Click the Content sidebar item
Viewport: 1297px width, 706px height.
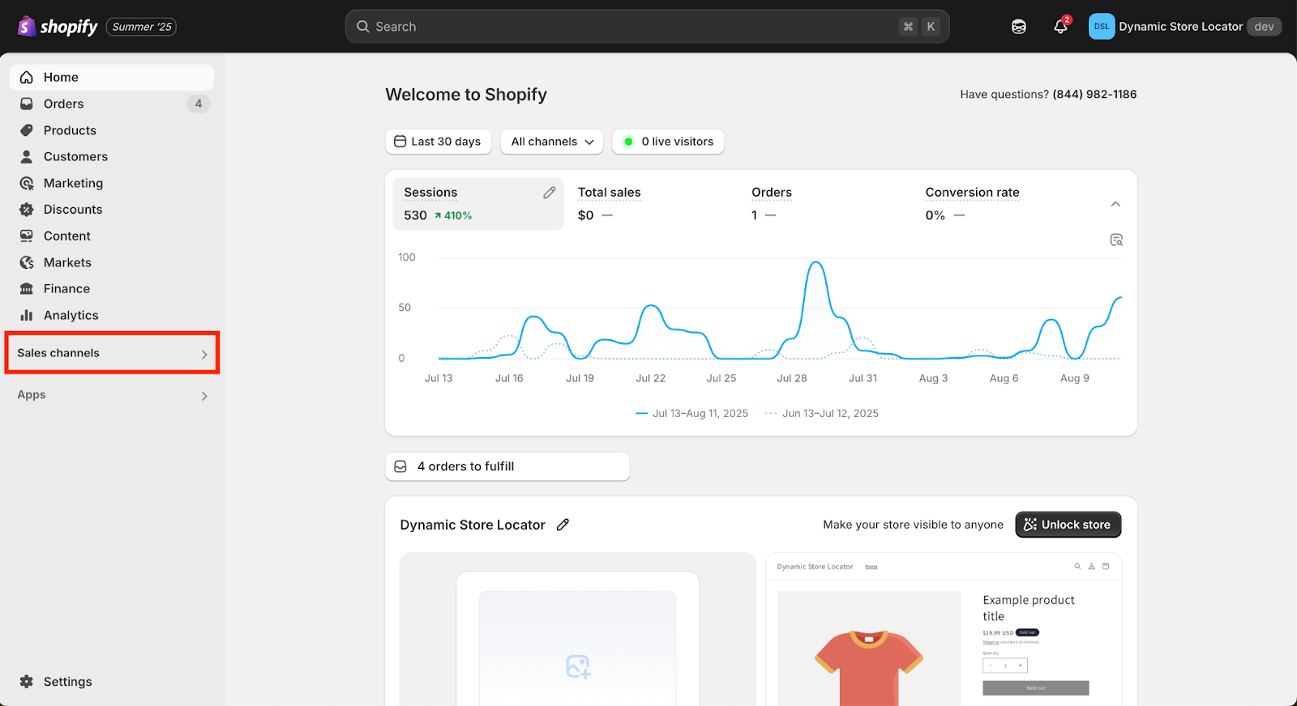point(112,236)
